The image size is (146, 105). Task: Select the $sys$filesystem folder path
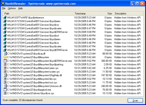[28, 57]
